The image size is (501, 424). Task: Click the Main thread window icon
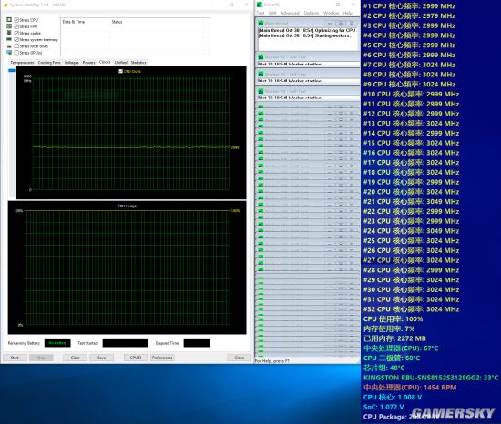click(x=261, y=24)
